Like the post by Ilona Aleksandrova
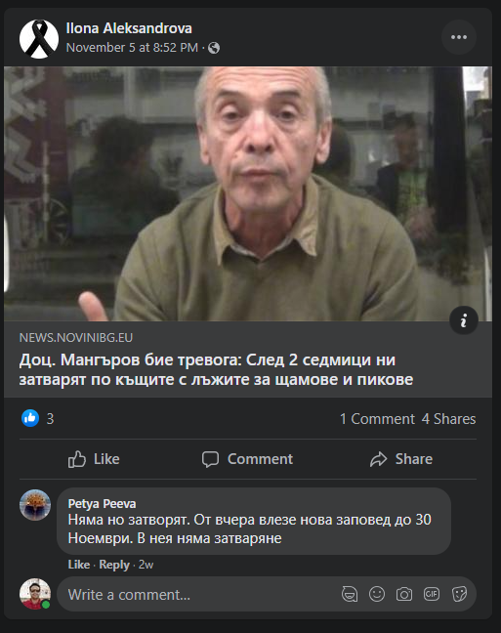Viewport: 501px width, 633px height. tap(94, 459)
